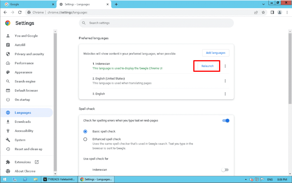292x183 pixels.
Task: Click the muted volume tray icon
Action: [x=252, y=180]
